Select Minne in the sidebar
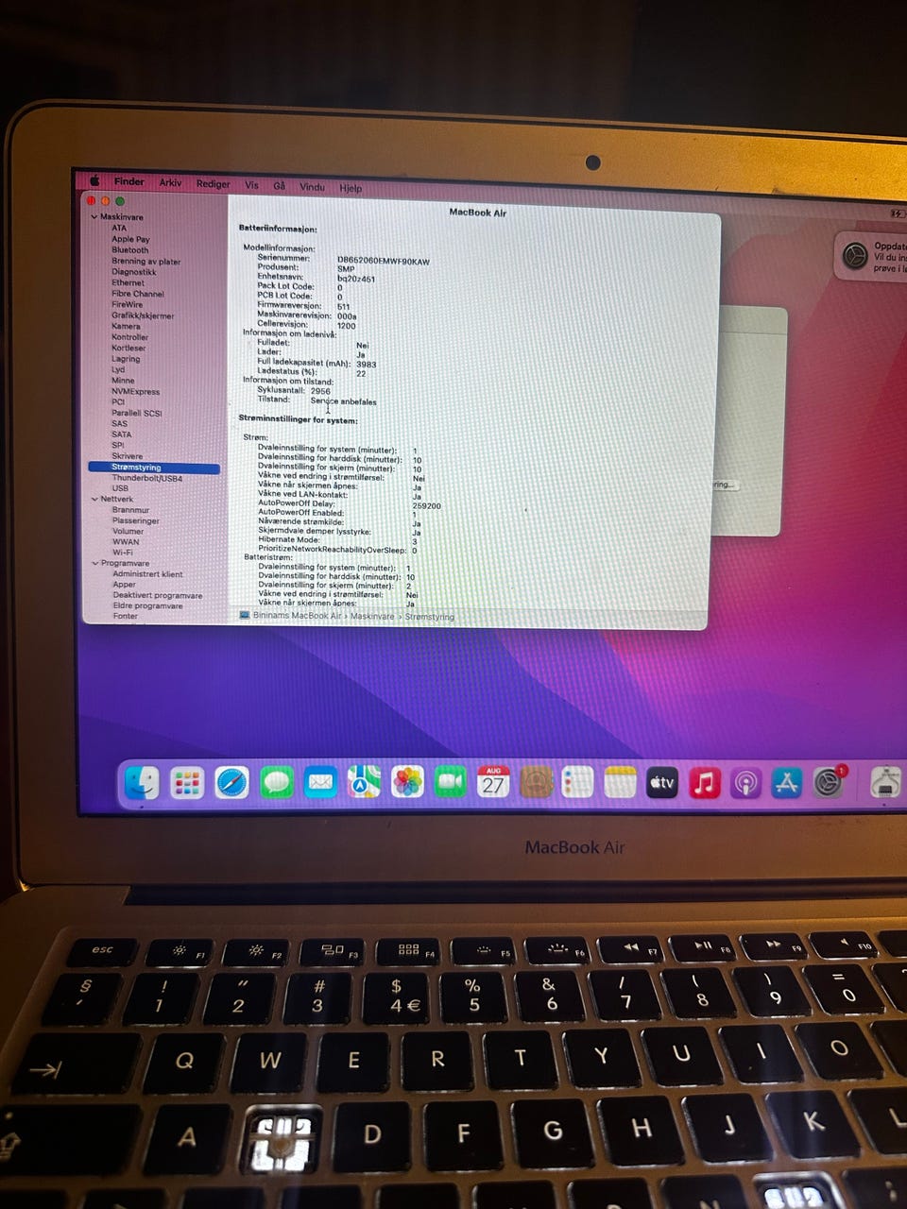The image size is (907, 1209). coord(123,381)
